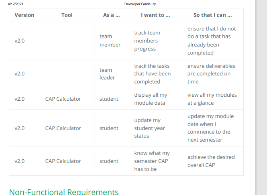
Task: Click the 'As a ...' column header
Action: [111, 15]
